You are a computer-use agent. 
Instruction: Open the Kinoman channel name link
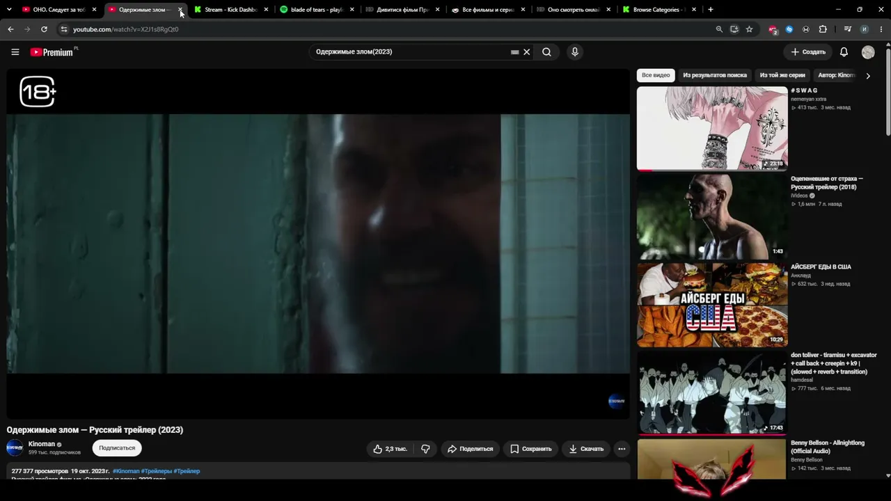pyautogui.click(x=42, y=444)
